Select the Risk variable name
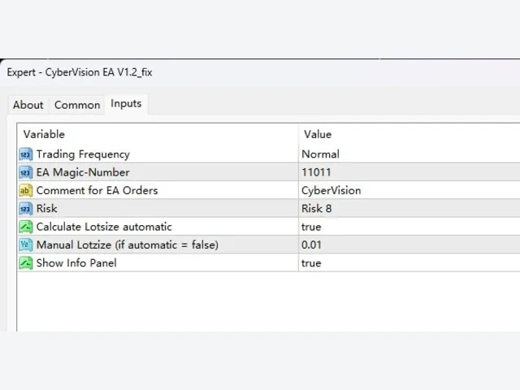Viewport: 520px width, 390px height. coord(47,209)
